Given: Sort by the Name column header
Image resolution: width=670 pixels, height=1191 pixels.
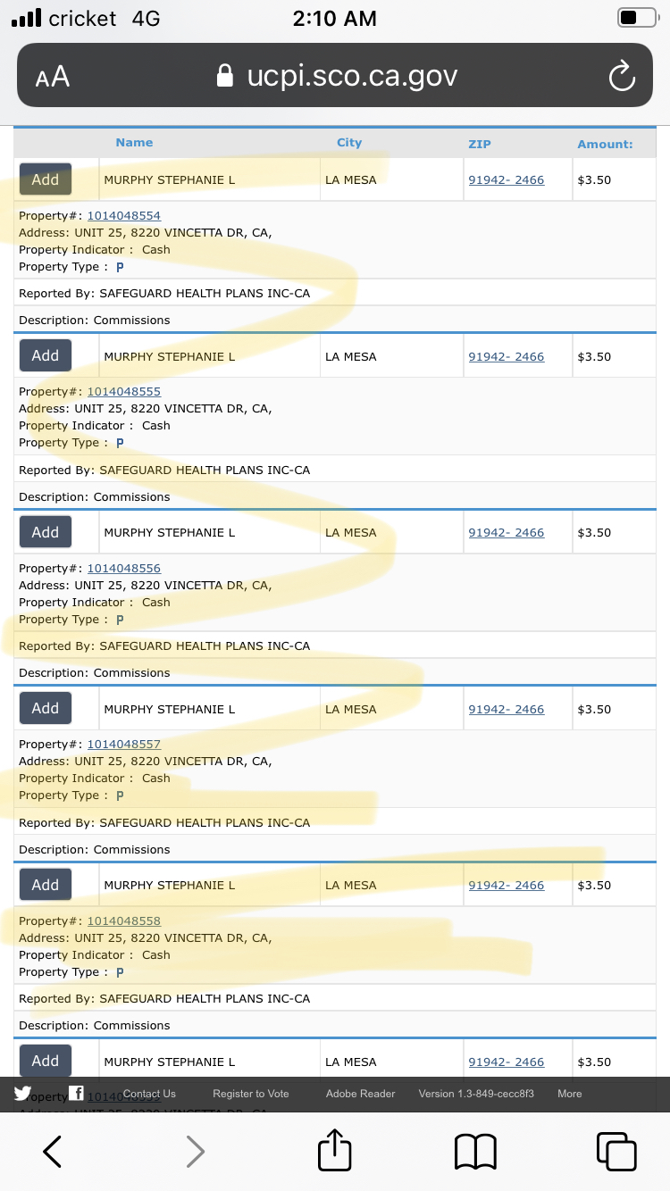Looking at the screenshot, I should tap(134, 143).
